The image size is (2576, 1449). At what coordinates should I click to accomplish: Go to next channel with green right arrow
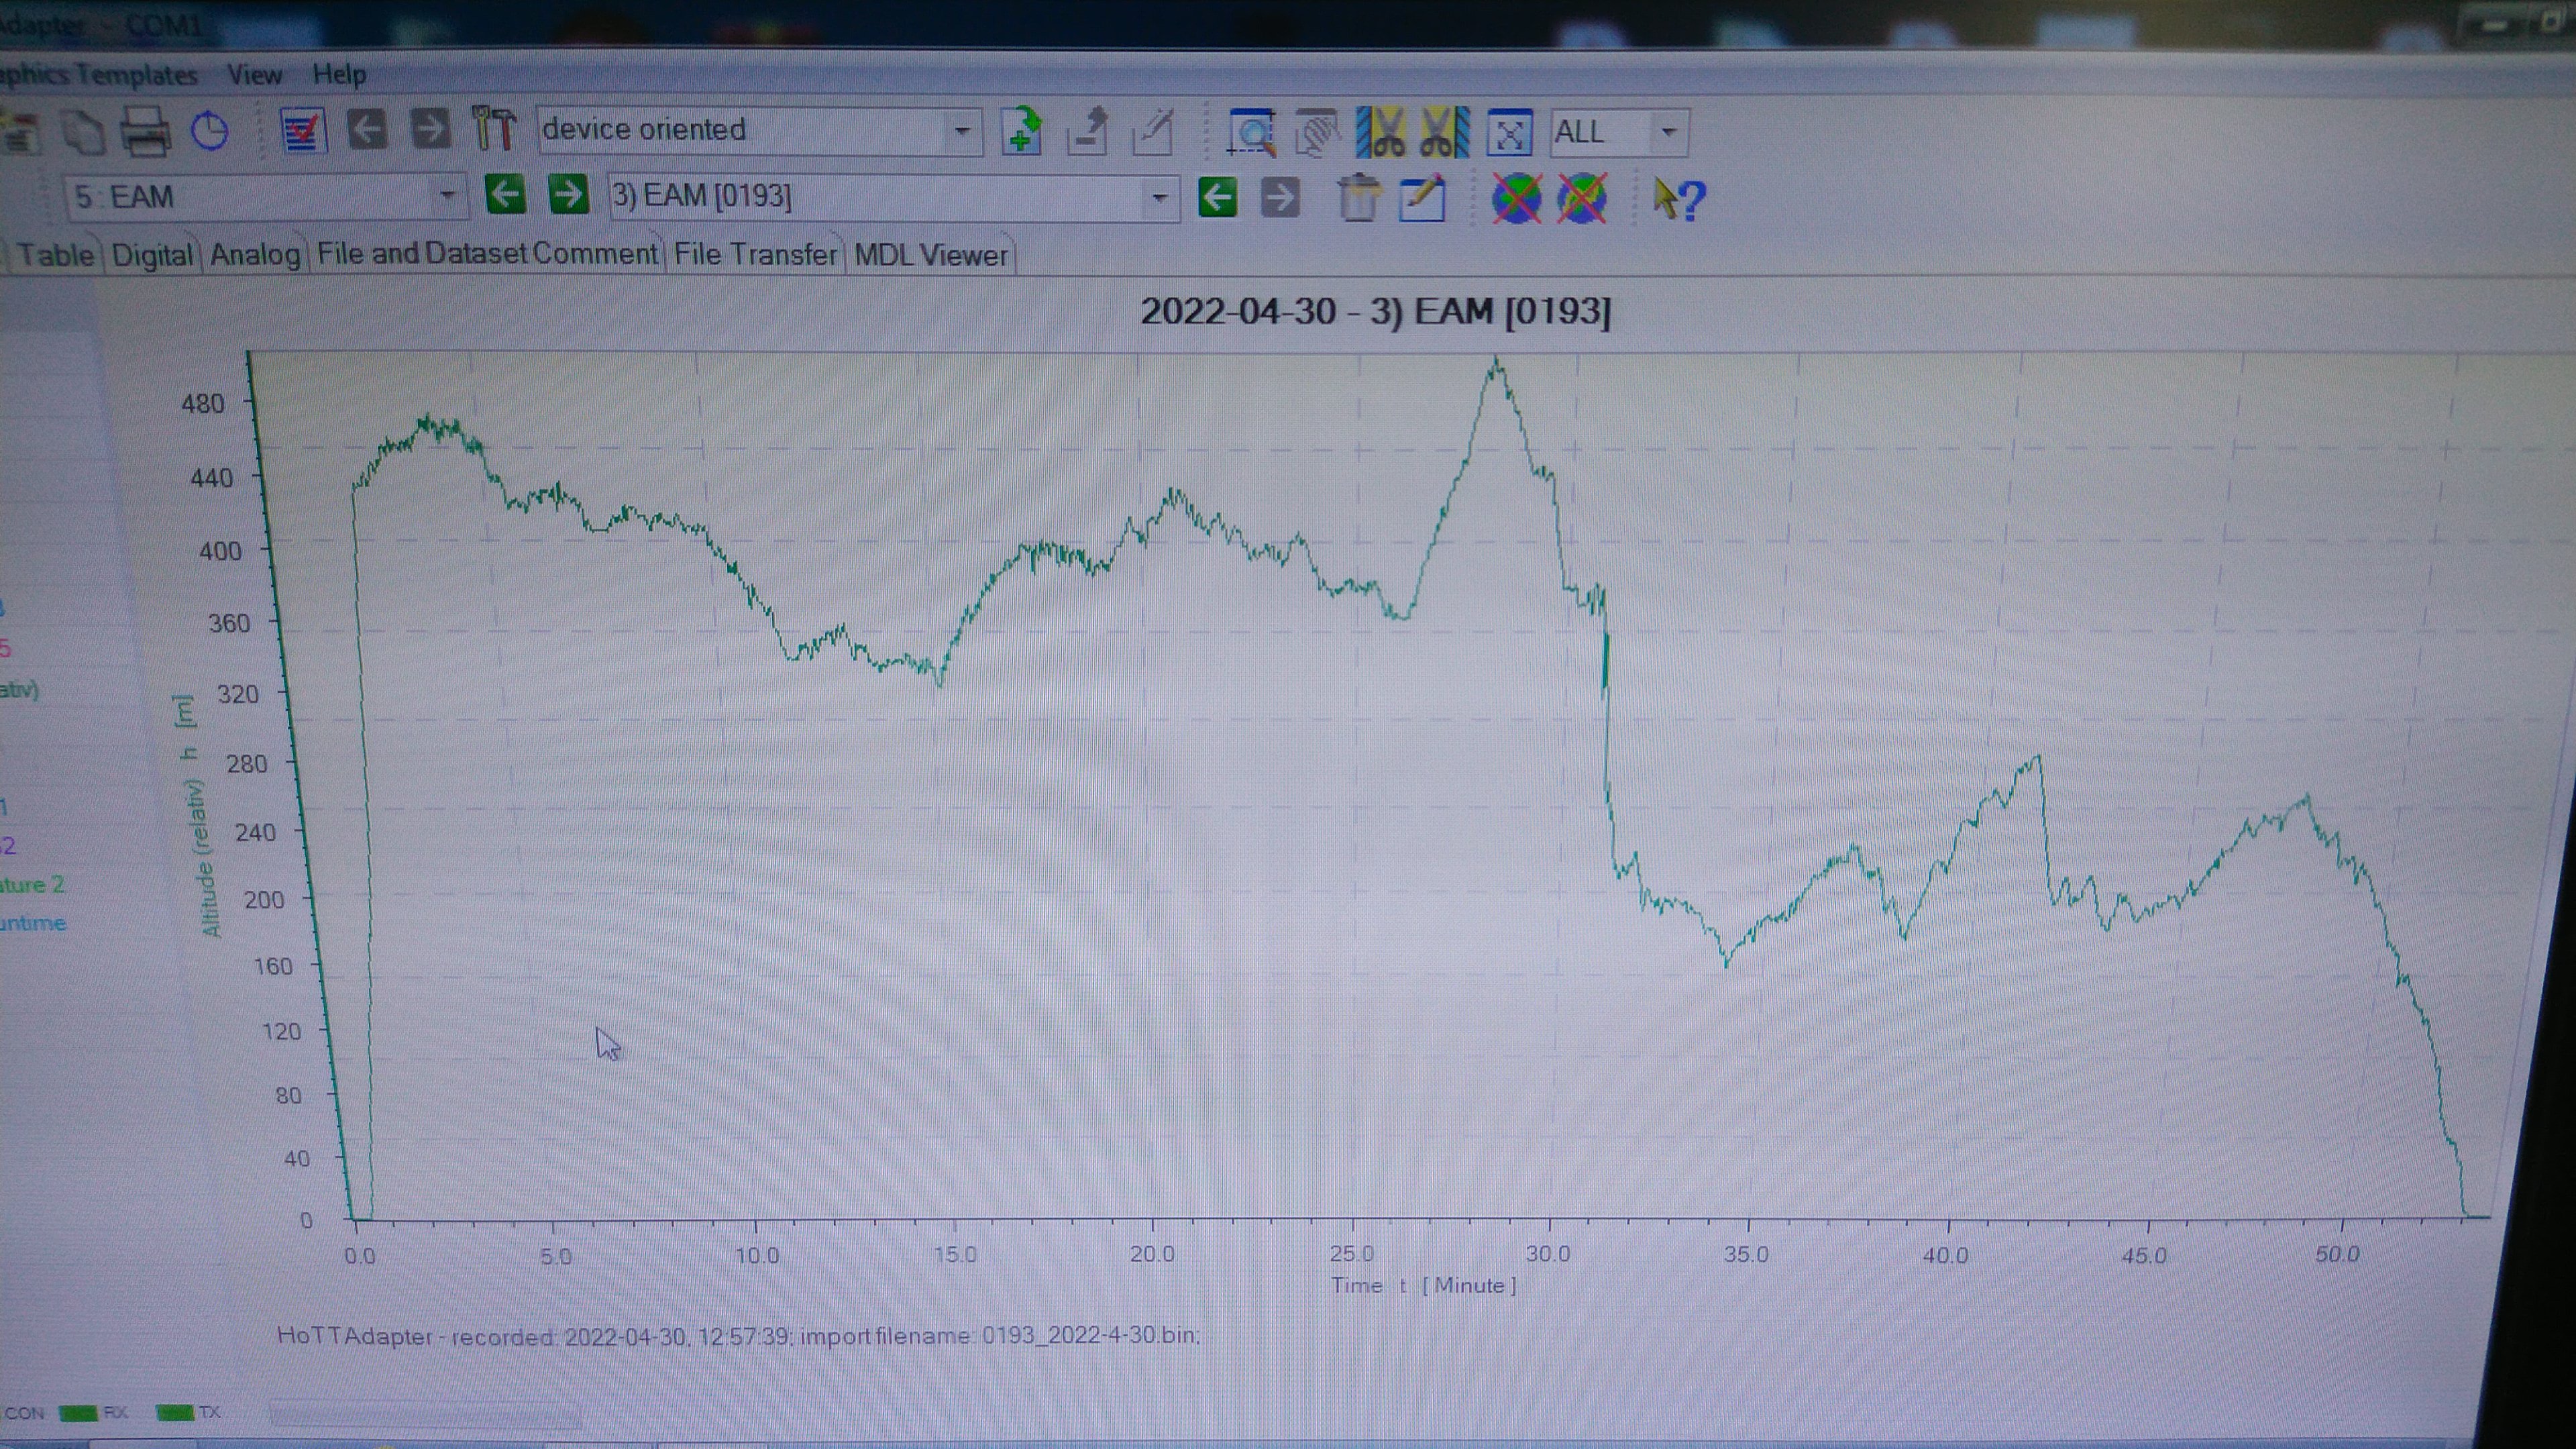[x=568, y=194]
